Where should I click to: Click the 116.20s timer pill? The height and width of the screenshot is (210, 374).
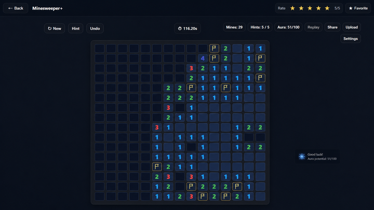[188, 29]
